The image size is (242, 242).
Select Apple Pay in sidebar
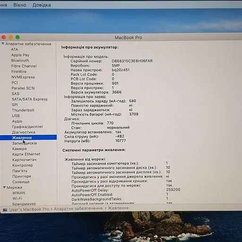click(20, 55)
